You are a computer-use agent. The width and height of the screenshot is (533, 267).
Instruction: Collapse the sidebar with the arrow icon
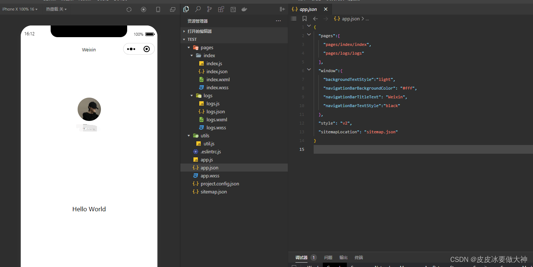click(x=282, y=9)
